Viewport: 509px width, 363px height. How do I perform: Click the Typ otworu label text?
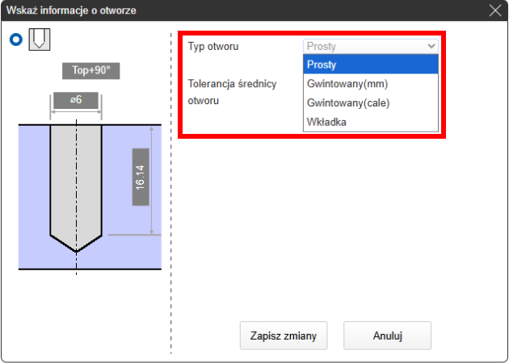(213, 47)
